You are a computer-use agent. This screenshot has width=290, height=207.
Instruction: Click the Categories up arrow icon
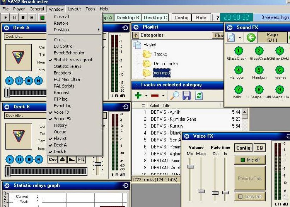pos(136,35)
